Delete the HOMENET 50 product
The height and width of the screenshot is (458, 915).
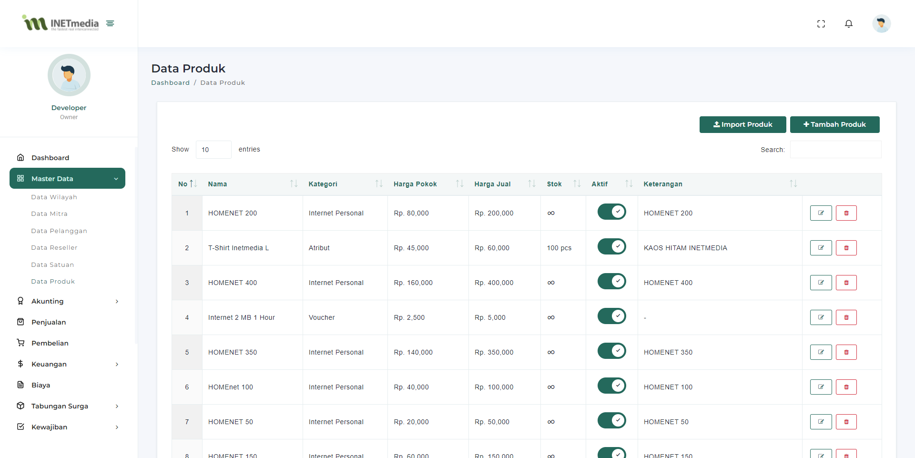click(x=846, y=422)
